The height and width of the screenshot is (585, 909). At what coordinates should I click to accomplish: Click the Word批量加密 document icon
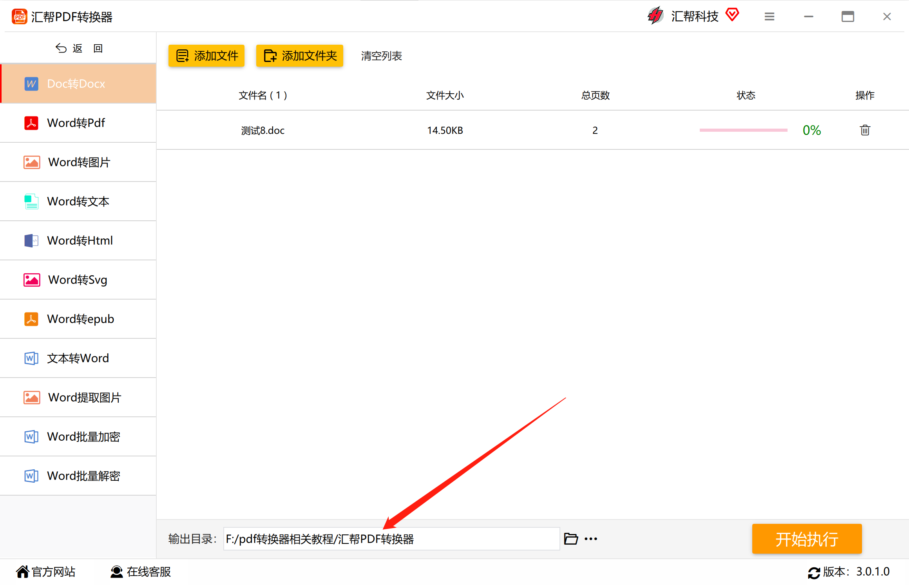31,436
